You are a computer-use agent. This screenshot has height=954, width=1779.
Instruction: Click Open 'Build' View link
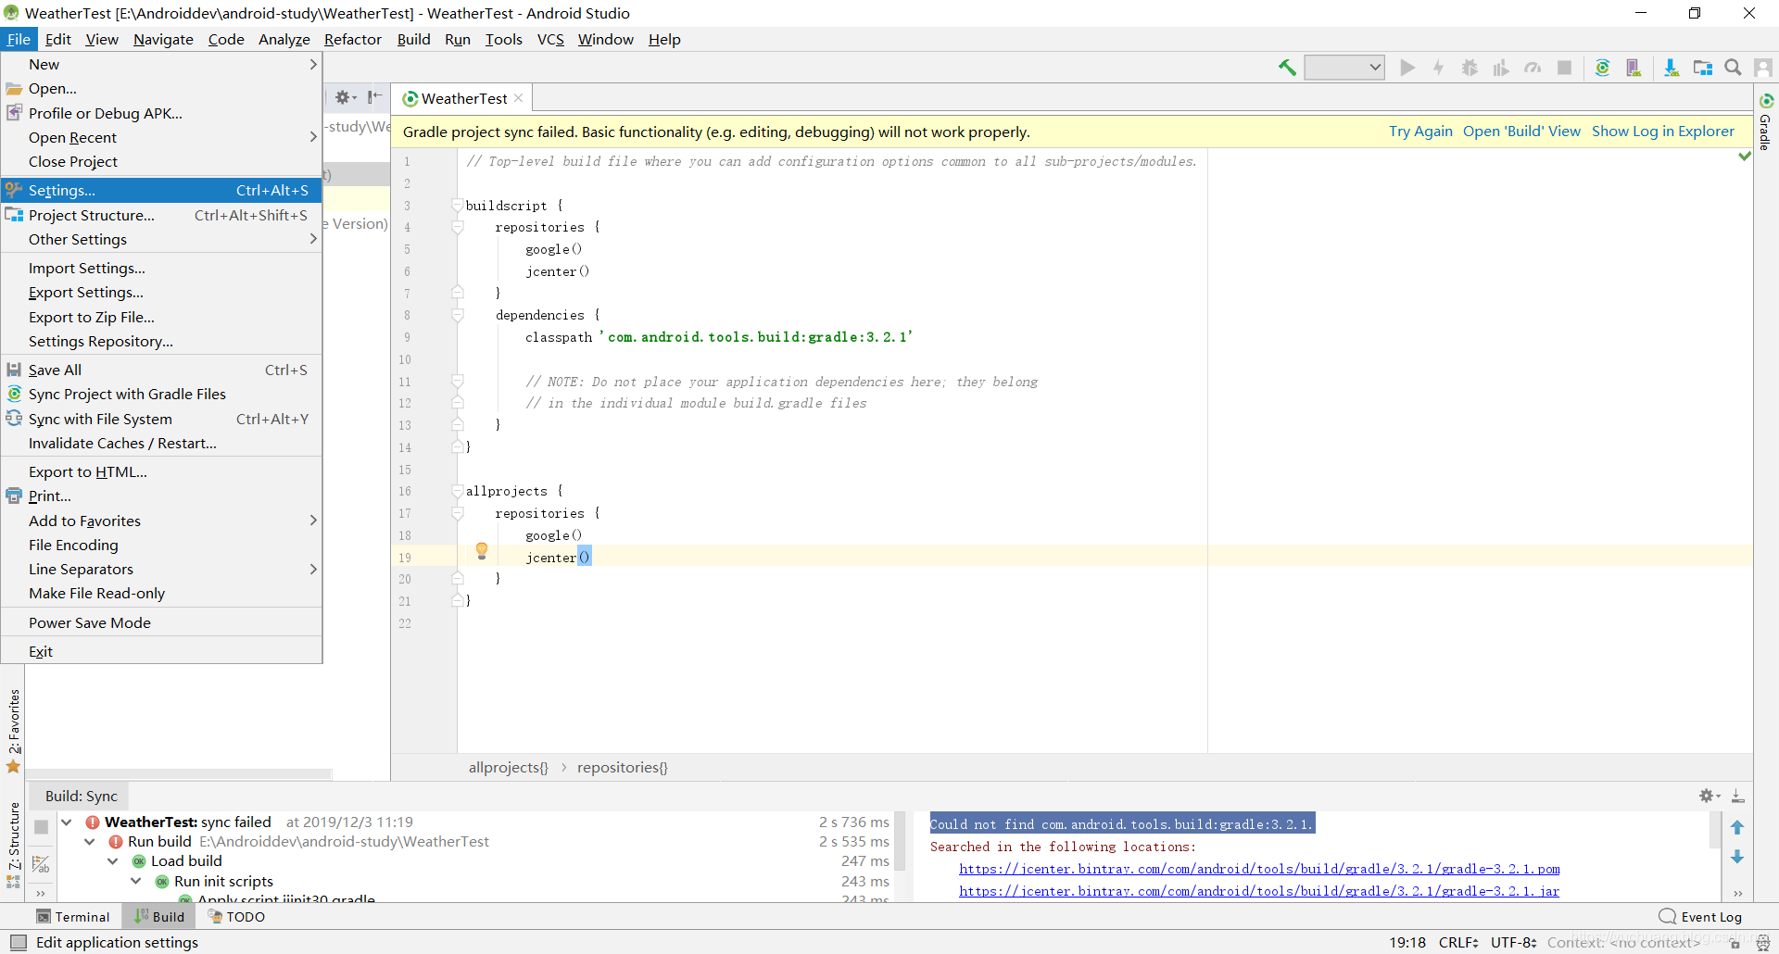pos(1521,132)
